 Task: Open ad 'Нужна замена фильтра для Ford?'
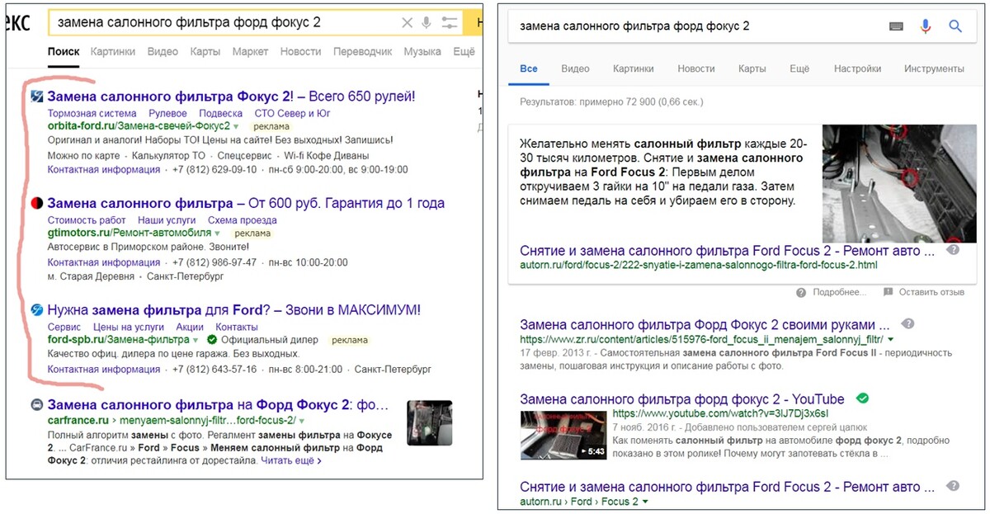pos(234,310)
